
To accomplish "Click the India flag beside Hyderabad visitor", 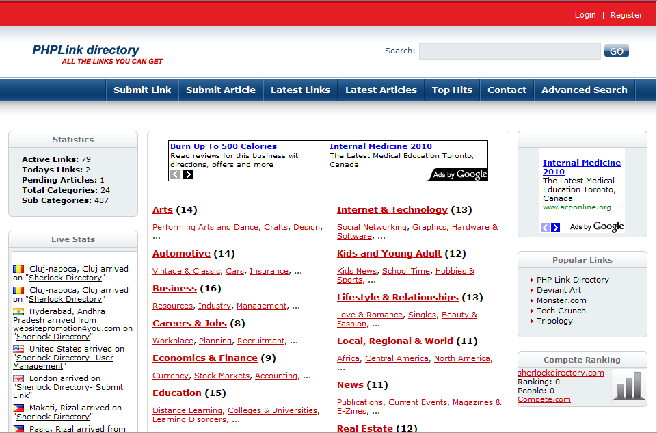I will tap(18, 311).
